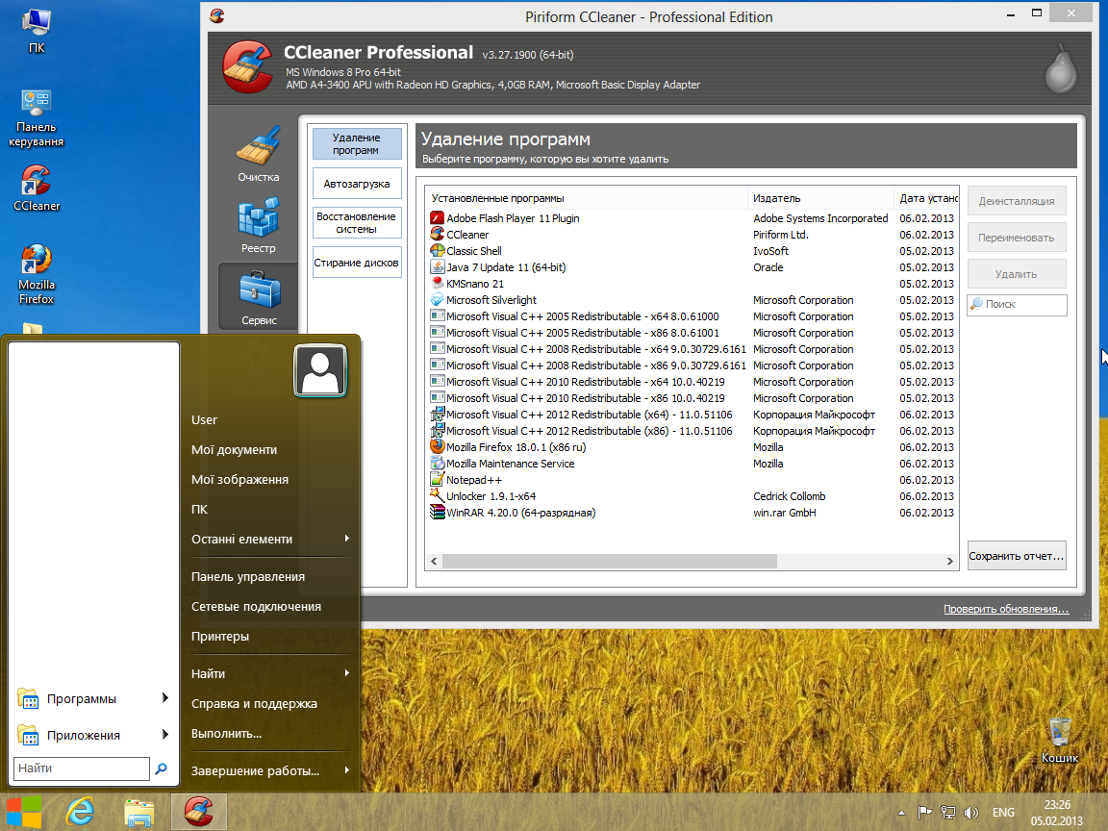Screen dimensions: 1108x831
Task: Click the scrollbar left arrow in program list
Action: 434,561
